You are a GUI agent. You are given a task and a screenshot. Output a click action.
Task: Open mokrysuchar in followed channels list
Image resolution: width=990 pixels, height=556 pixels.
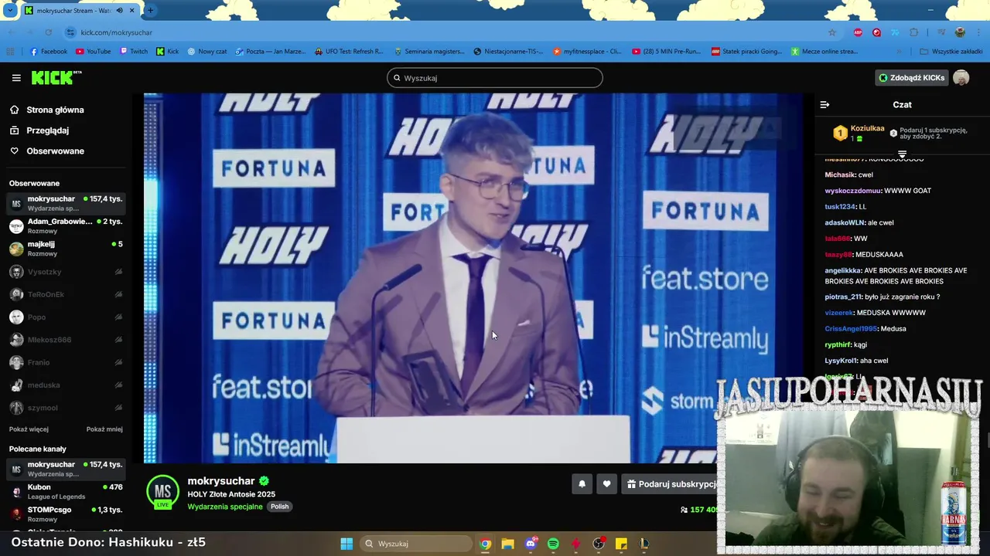[x=66, y=203]
